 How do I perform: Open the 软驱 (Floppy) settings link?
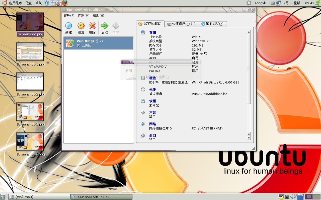coord(152,101)
